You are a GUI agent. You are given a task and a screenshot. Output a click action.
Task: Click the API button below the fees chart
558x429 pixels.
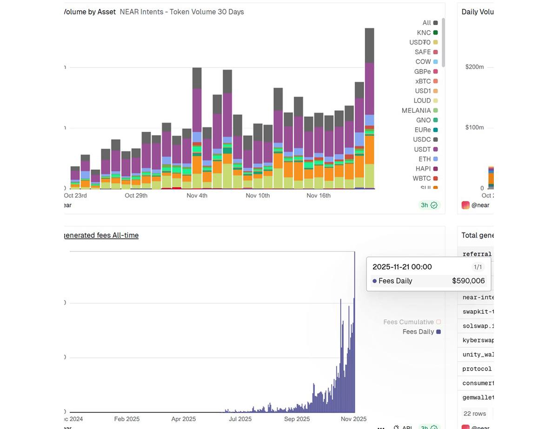(x=403, y=428)
